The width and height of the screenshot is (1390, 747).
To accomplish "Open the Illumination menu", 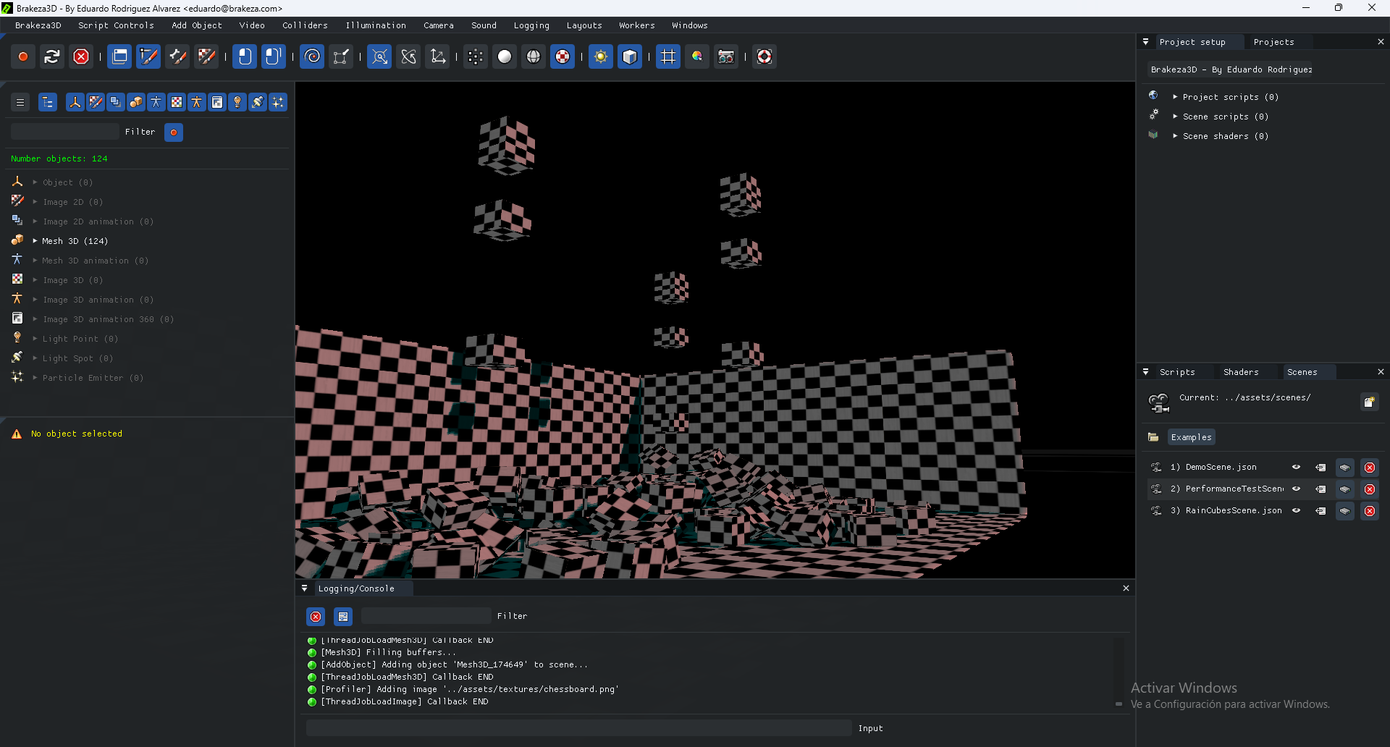I will (x=375, y=25).
